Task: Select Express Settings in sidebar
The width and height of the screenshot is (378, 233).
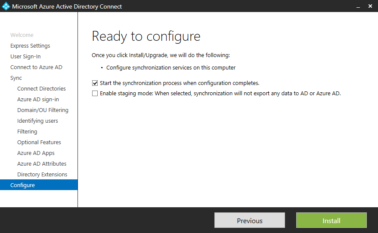Action: 30,45
